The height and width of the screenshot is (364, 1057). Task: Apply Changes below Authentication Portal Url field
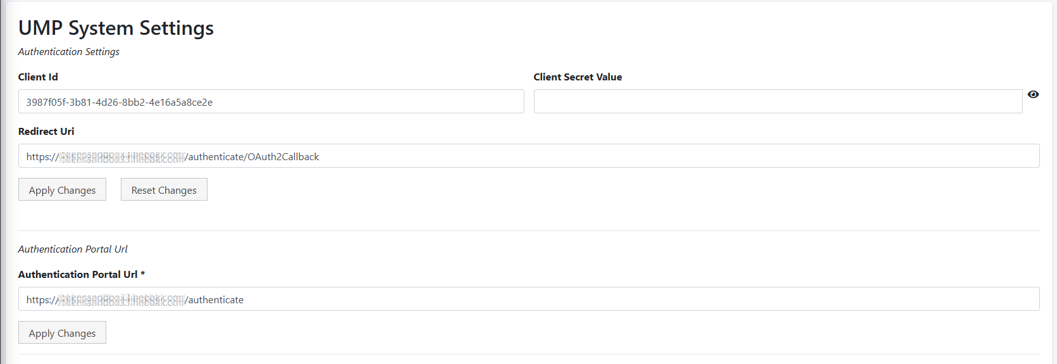point(62,333)
